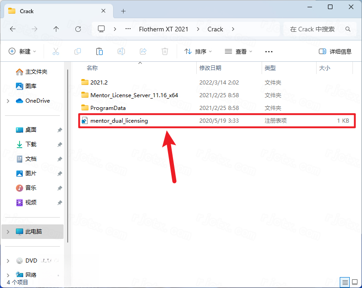The width and height of the screenshot is (362, 288).
Task: Add a new tab
Action: pos(123,11)
